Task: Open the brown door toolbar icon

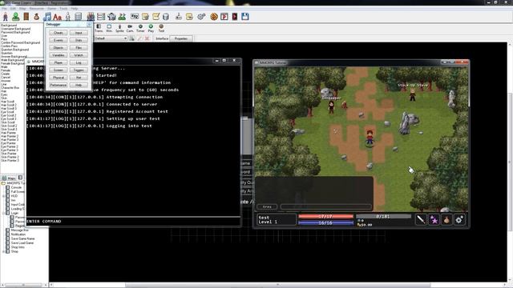Action: [26, 16]
